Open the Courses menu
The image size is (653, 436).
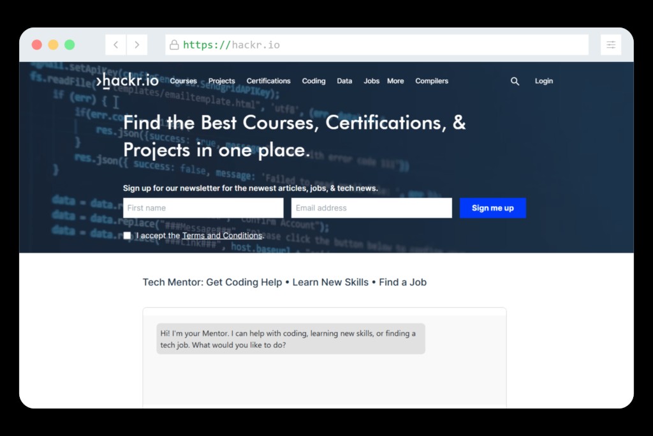pyautogui.click(x=183, y=81)
